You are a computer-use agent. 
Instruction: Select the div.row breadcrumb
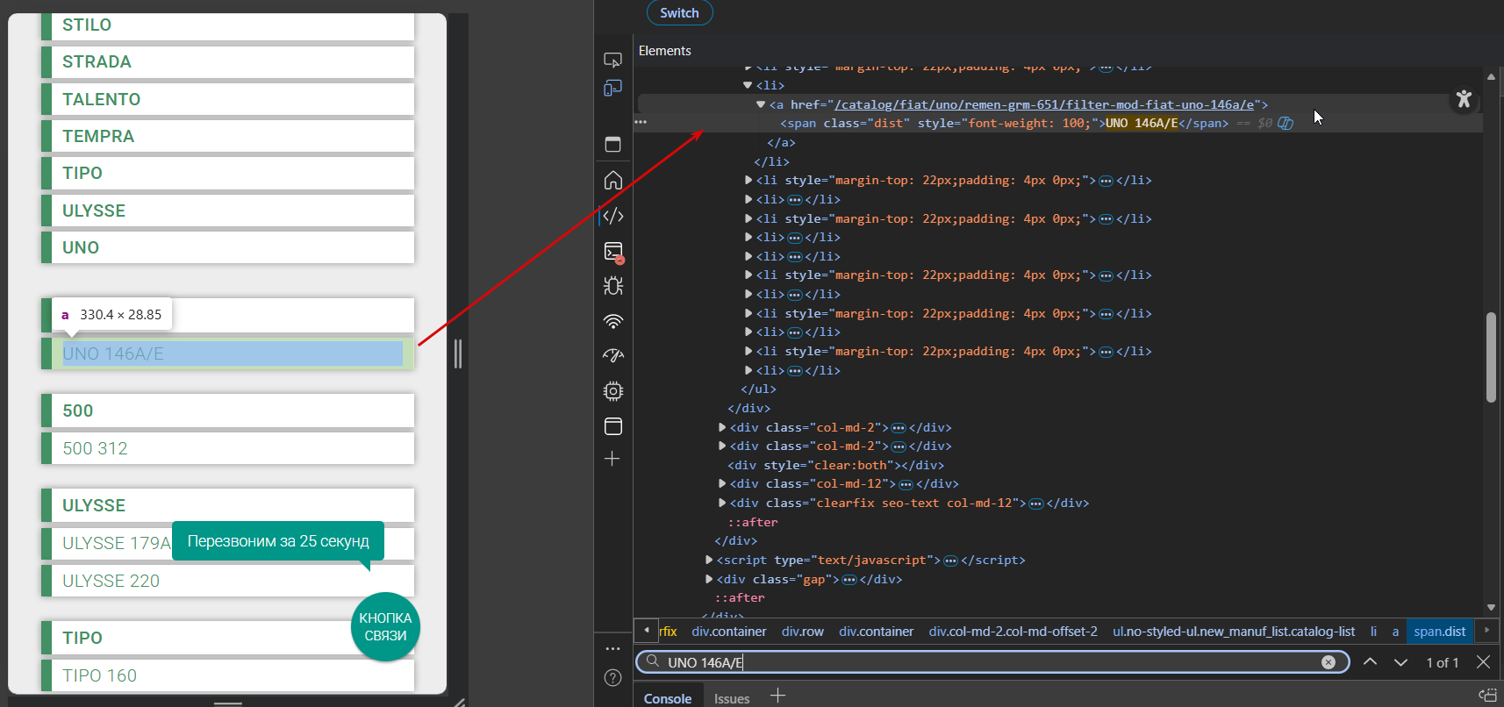(803, 632)
